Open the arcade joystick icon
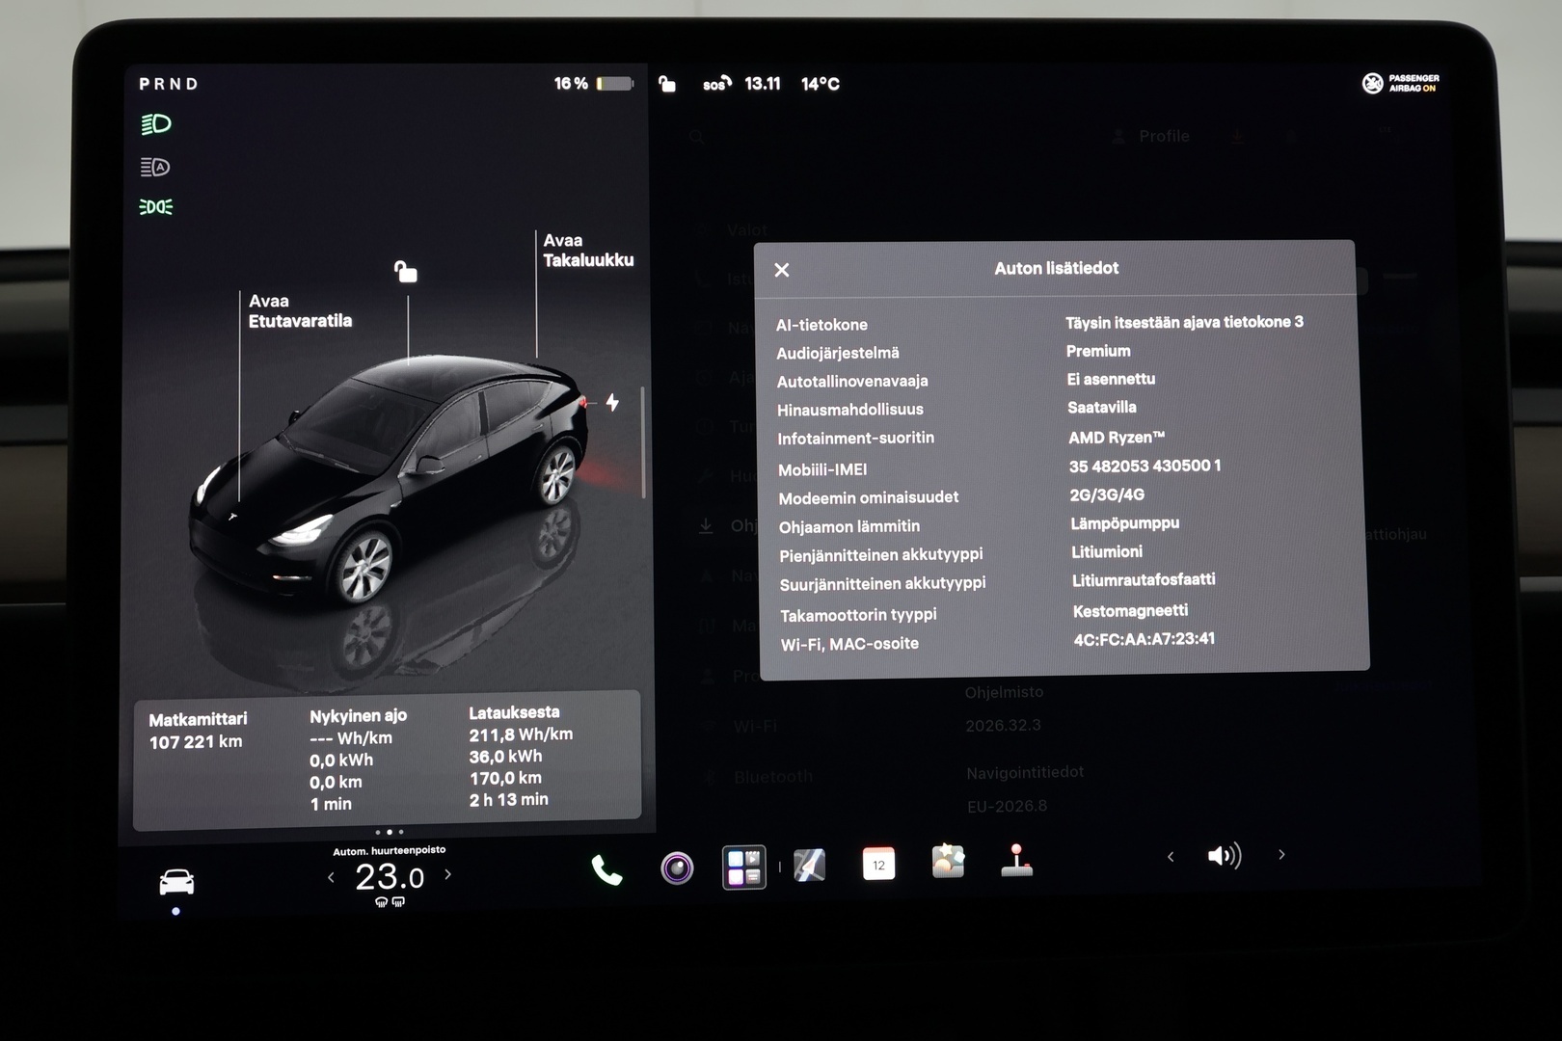 (1016, 860)
